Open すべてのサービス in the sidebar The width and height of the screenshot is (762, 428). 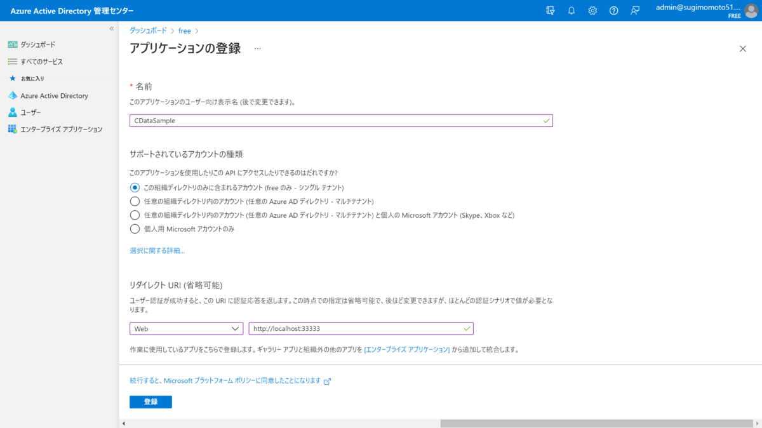point(42,62)
